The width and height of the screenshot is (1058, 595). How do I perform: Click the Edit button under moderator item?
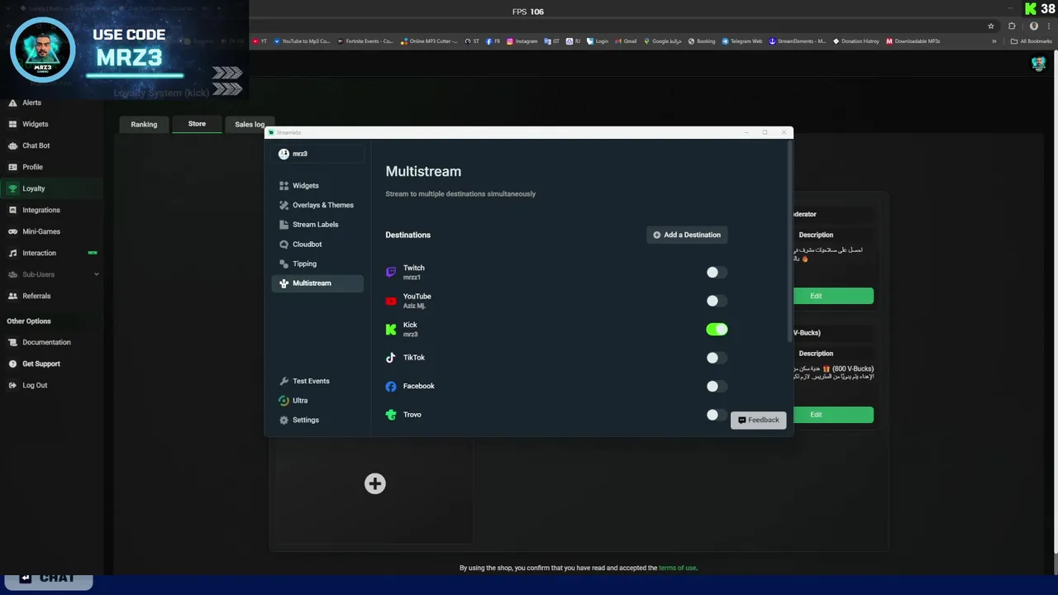click(833, 296)
